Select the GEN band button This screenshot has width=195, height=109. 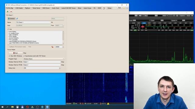(191, 23)
